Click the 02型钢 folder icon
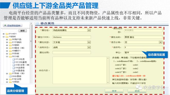The width and height of the screenshot is (170, 95). pyautogui.click(x=10, y=45)
